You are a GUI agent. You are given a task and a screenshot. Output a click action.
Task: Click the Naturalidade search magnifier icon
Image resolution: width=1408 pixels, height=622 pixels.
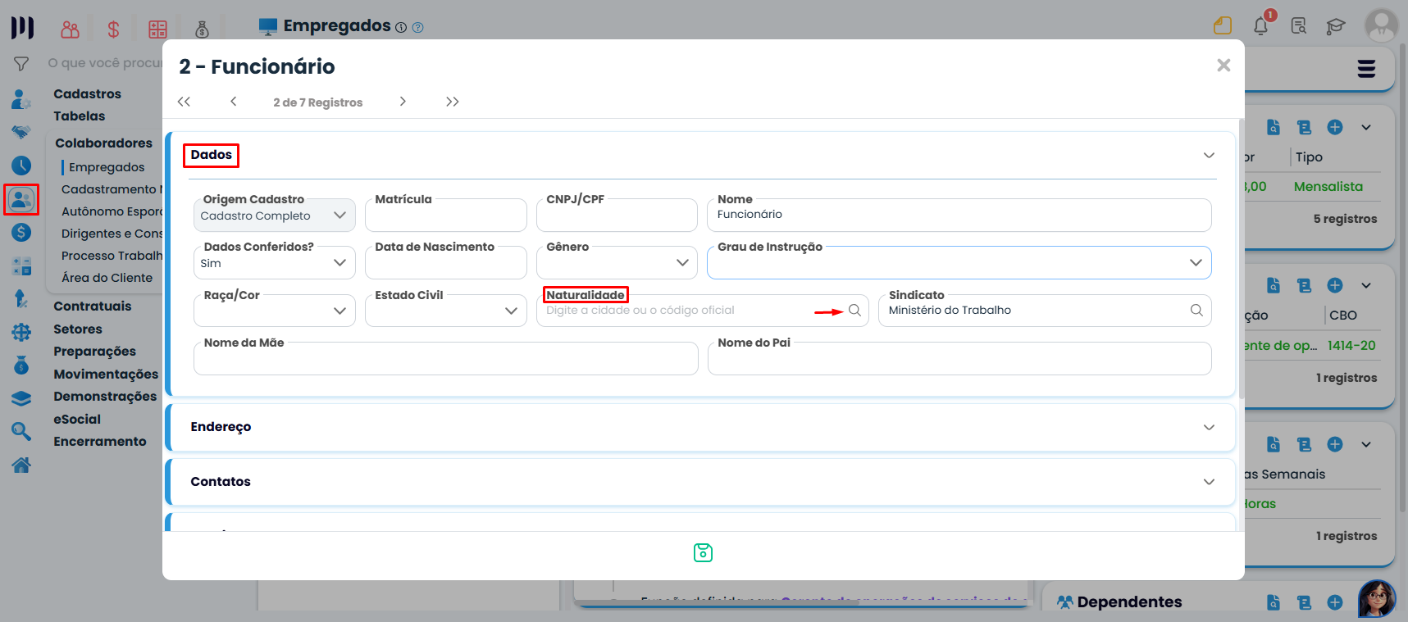coord(854,311)
